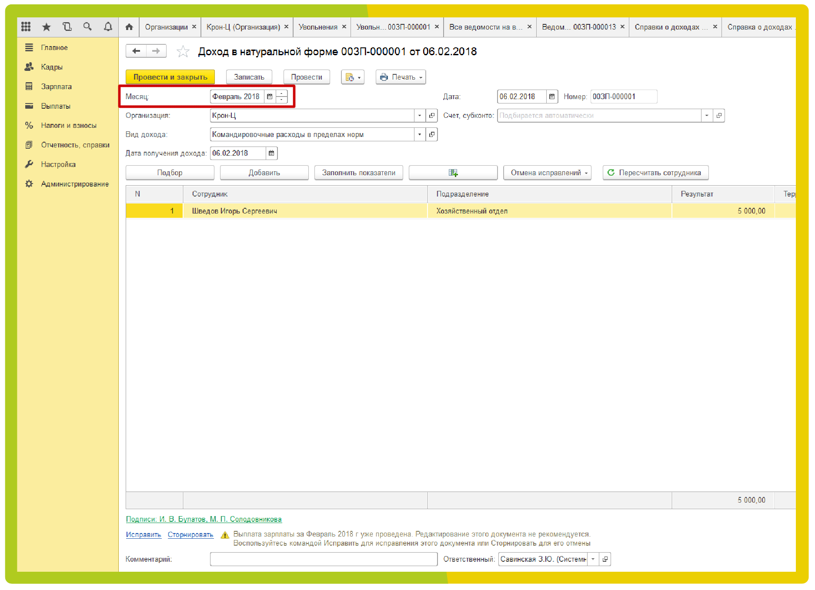Click the Результат column header
The width and height of the screenshot is (815, 590).
click(x=723, y=194)
